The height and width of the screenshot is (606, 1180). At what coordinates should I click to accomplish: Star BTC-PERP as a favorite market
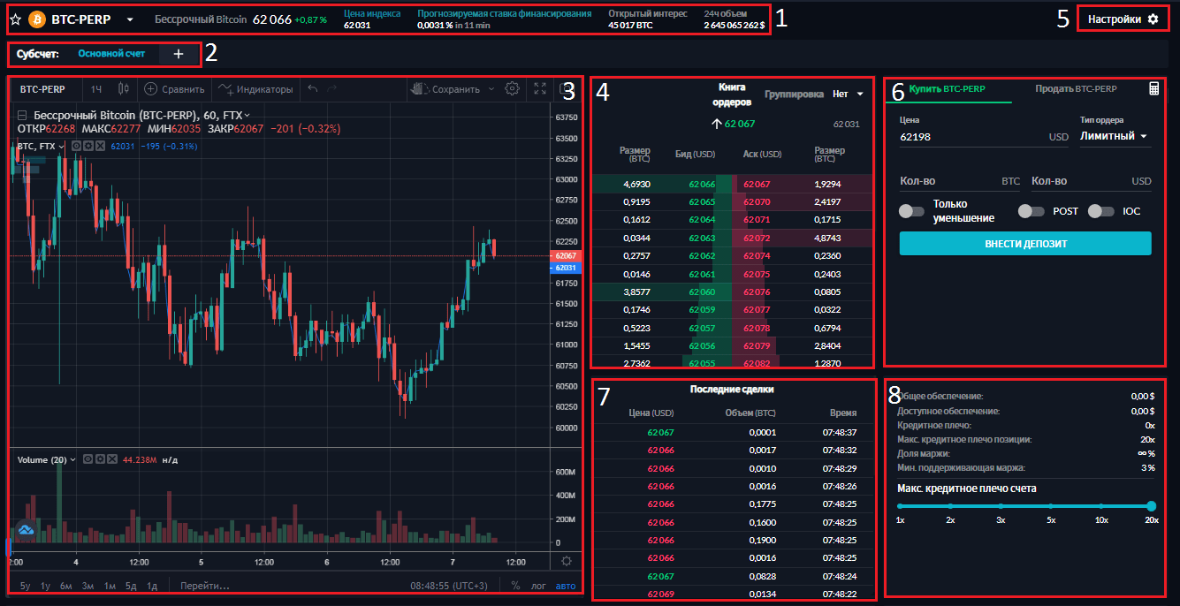pyautogui.click(x=15, y=19)
